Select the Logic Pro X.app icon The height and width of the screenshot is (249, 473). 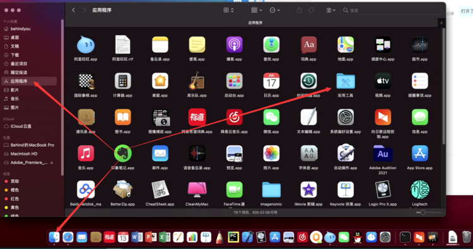[383, 189]
